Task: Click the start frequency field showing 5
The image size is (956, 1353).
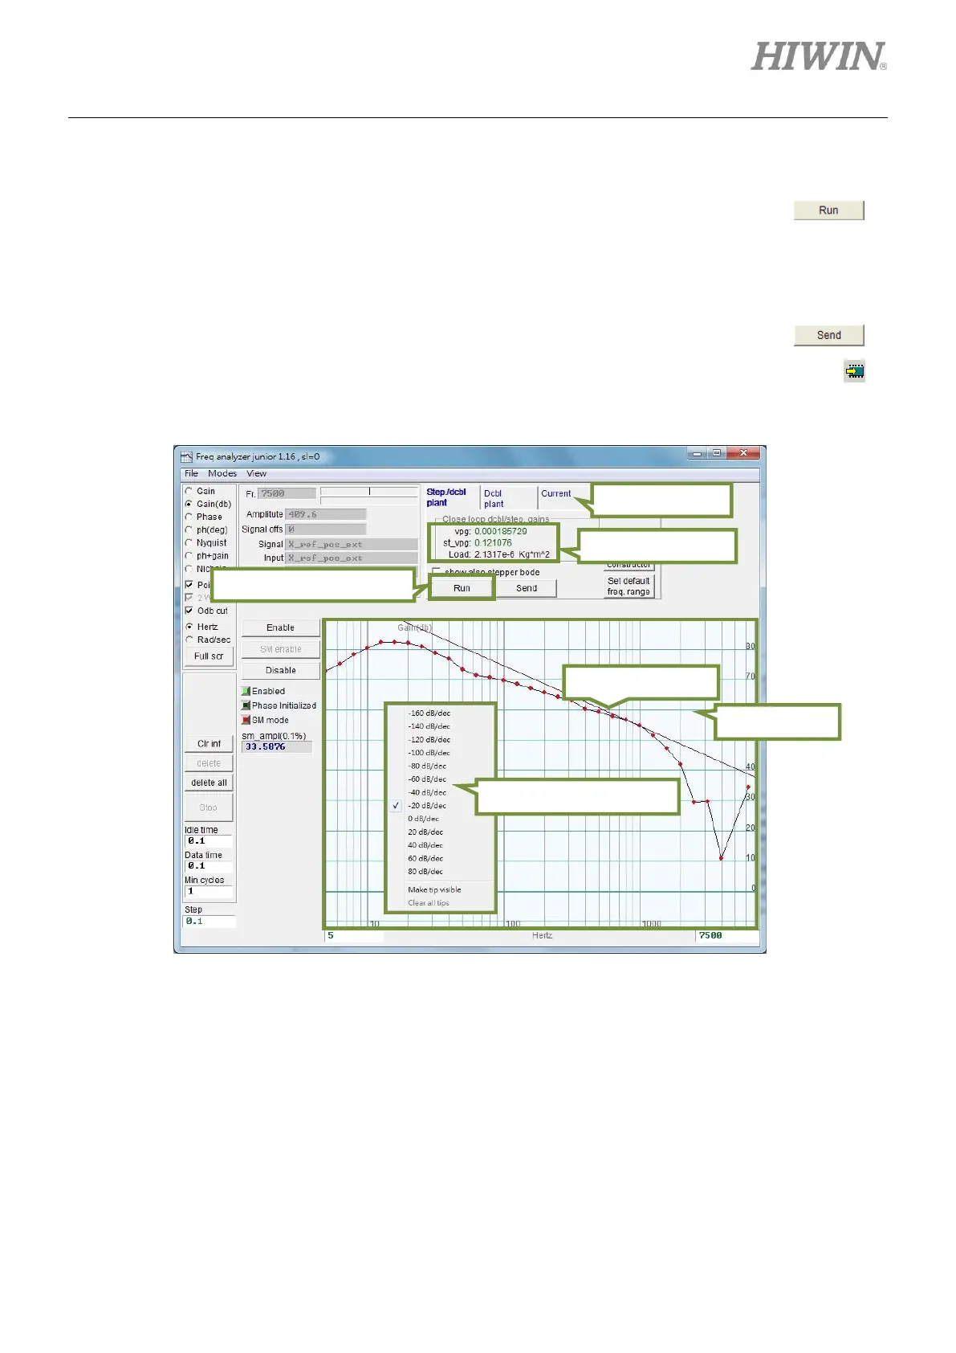Action: pos(354,935)
